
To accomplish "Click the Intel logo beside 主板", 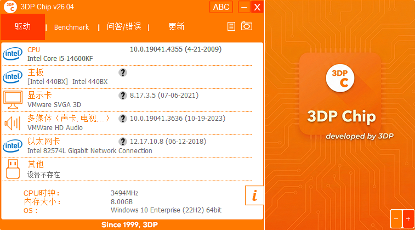I will (x=13, y=77).
